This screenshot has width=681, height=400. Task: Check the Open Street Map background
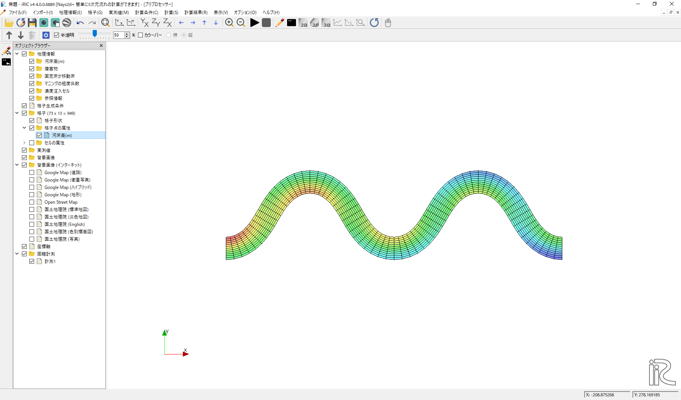[32, 202]
